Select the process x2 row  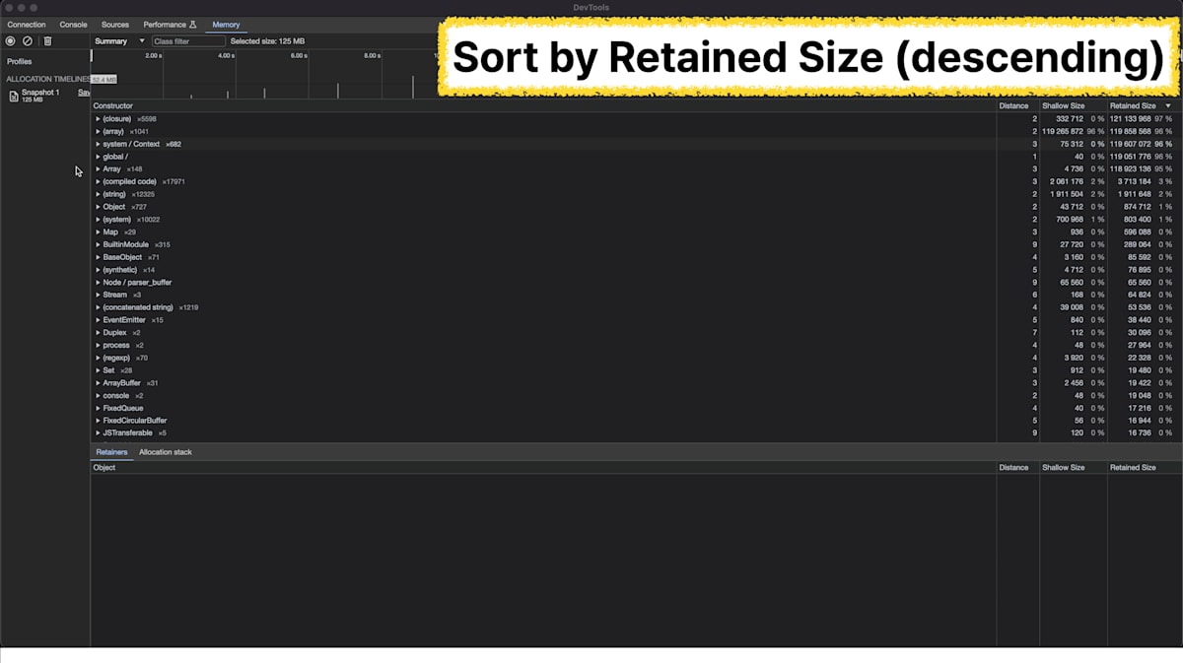point(635,345)
